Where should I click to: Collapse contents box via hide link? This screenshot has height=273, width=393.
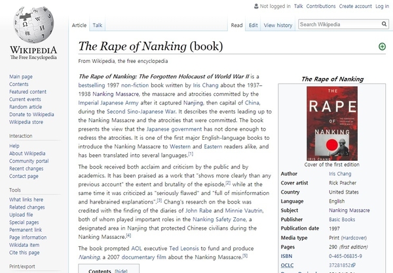coord(121,271)
